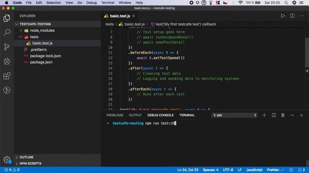Open the Debug view in activity bar
The height and width of the screenshot is (173, 309).
[7, 62]
